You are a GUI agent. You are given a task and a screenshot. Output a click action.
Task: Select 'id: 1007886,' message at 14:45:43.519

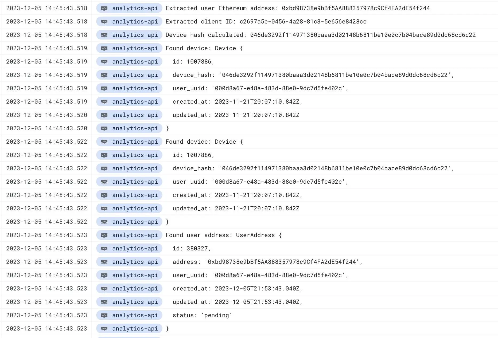(193, 62)
